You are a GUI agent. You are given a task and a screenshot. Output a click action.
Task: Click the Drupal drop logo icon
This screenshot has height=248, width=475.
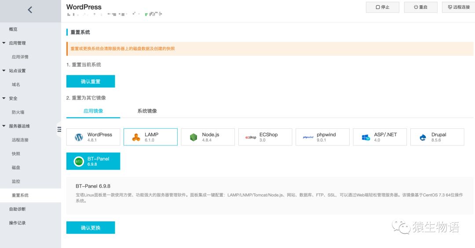tap(423, 137)
